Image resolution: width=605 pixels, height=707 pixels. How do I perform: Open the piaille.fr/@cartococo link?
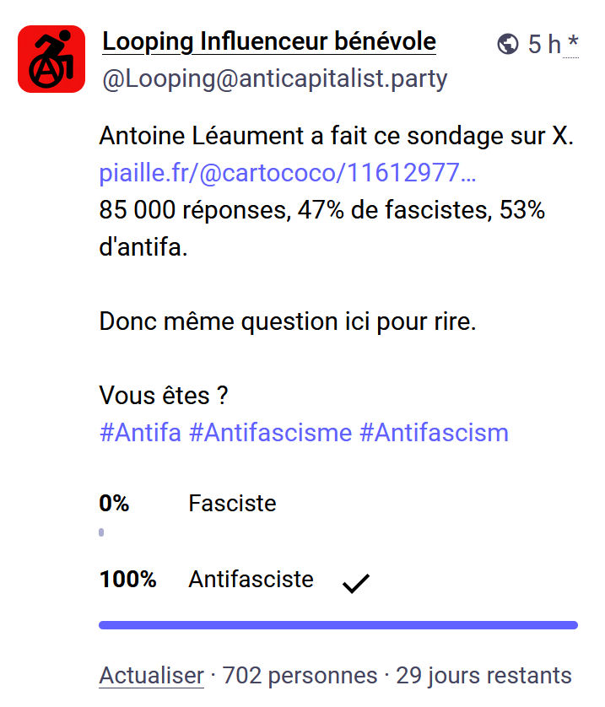click(x=288, y=173)
